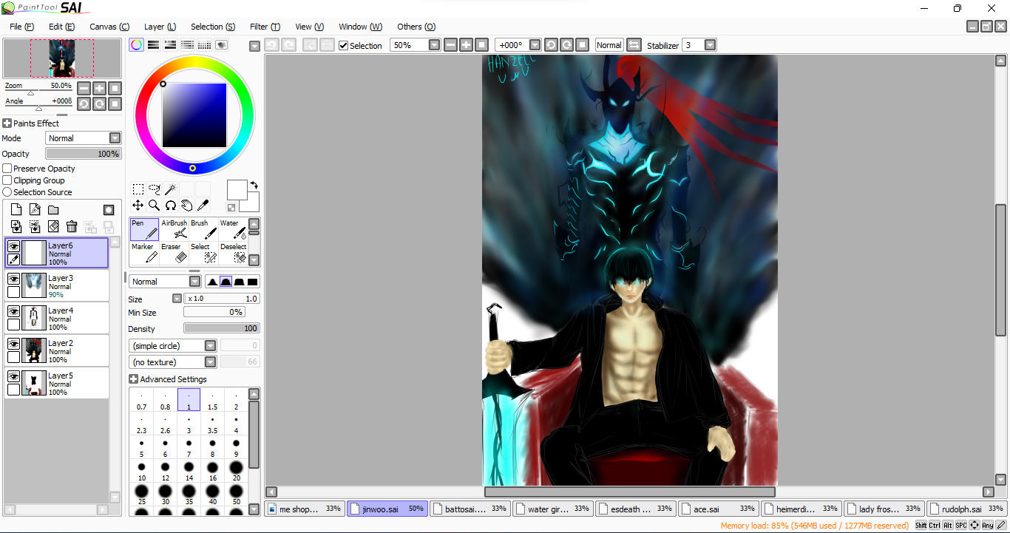This screenshot has height=533, width=1010.
Task: Show the scratchpad panel icon
Action: [x=222, y=45]
